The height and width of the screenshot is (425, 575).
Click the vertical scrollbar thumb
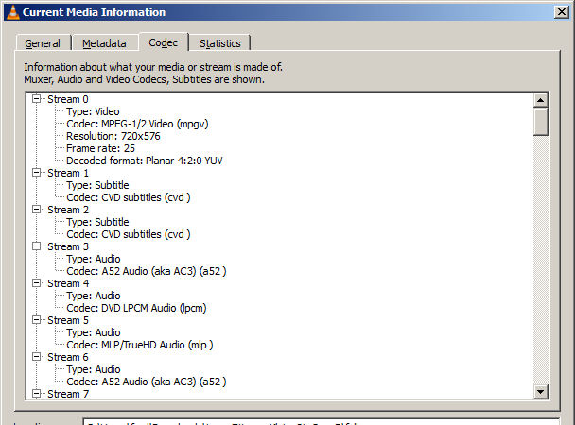click(541, 122)
